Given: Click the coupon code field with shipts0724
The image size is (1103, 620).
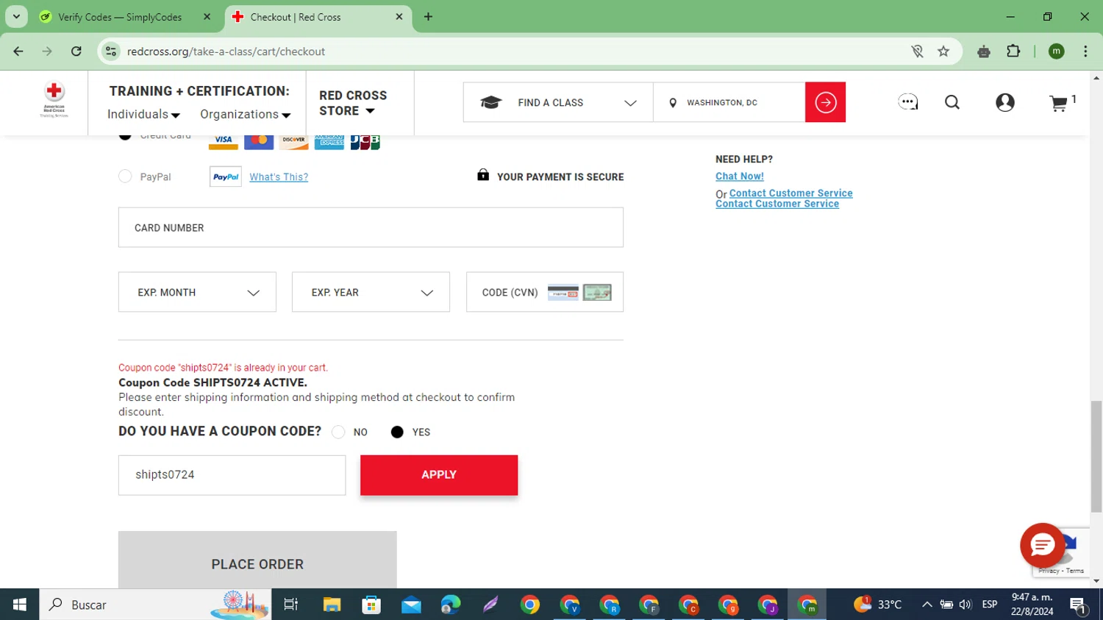Looking at the screenshot, I should click(232, 475).
